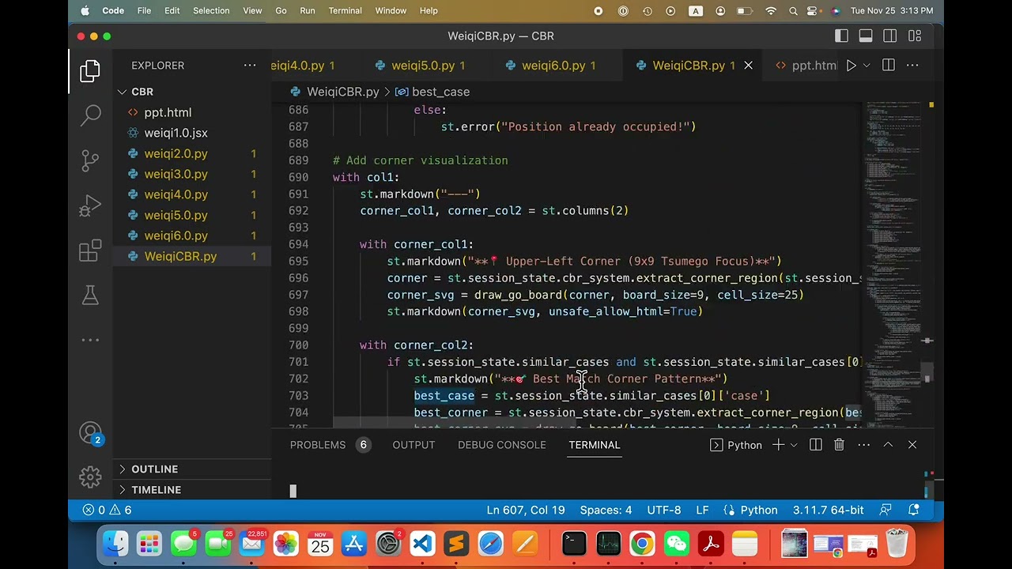This screenshot has height=569, width=1012.
Task: Open the Accounts menu in activity bar
Action: point(90,433)
